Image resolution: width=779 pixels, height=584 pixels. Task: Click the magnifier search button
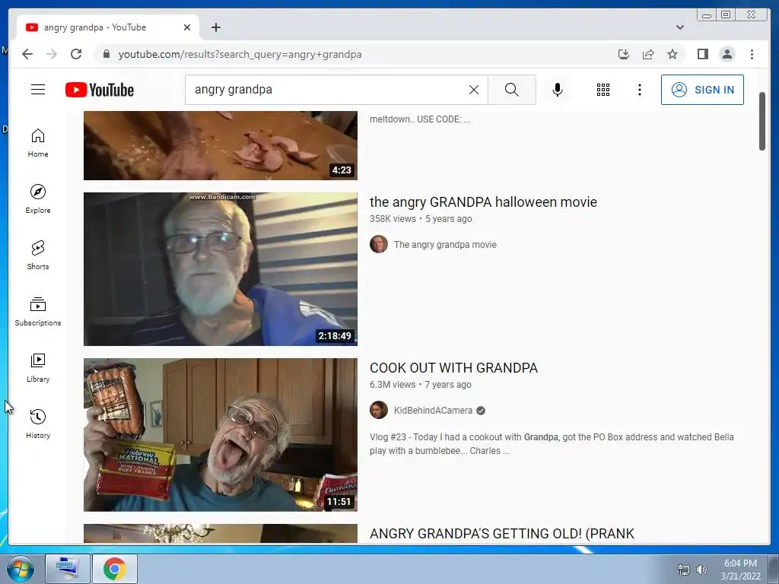512,90
